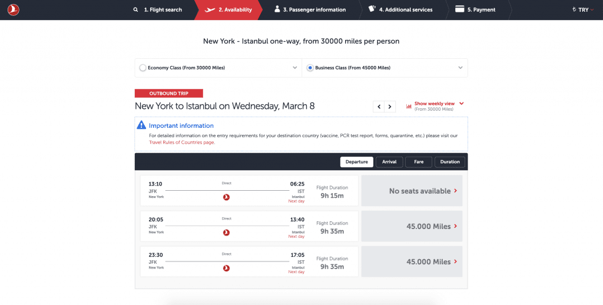Viewport: 603px width, 305px height.
Task: Click the Payment credit card icon
Action: click(x=459, y=9)
